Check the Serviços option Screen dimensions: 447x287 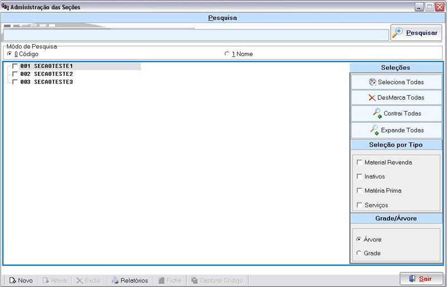coord(359,205)
